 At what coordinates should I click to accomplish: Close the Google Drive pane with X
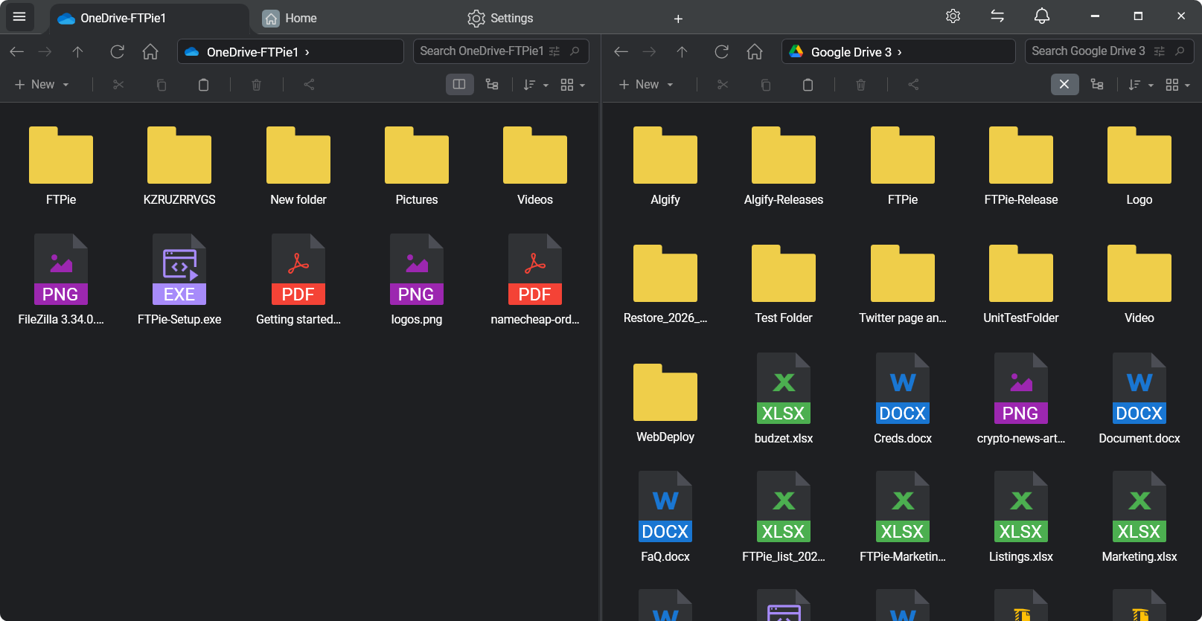[1064, 85]
